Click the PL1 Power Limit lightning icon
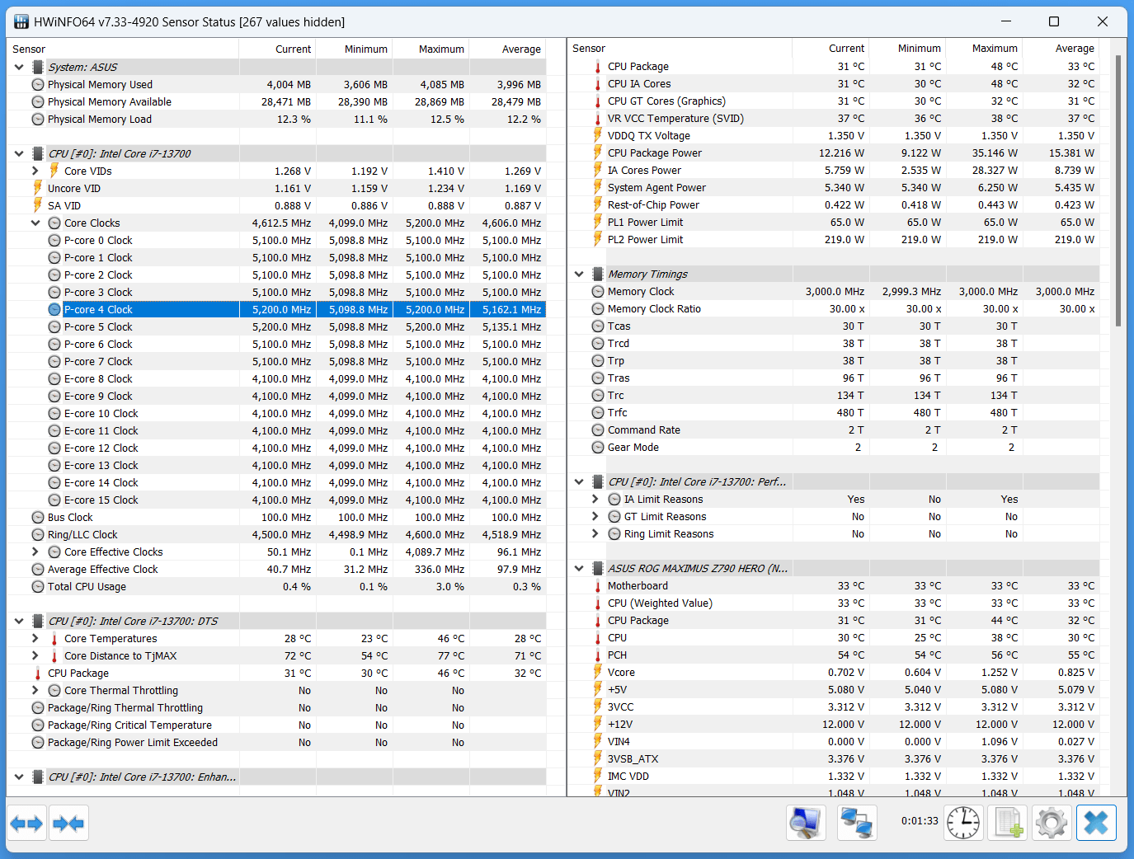 coord(598,222)
